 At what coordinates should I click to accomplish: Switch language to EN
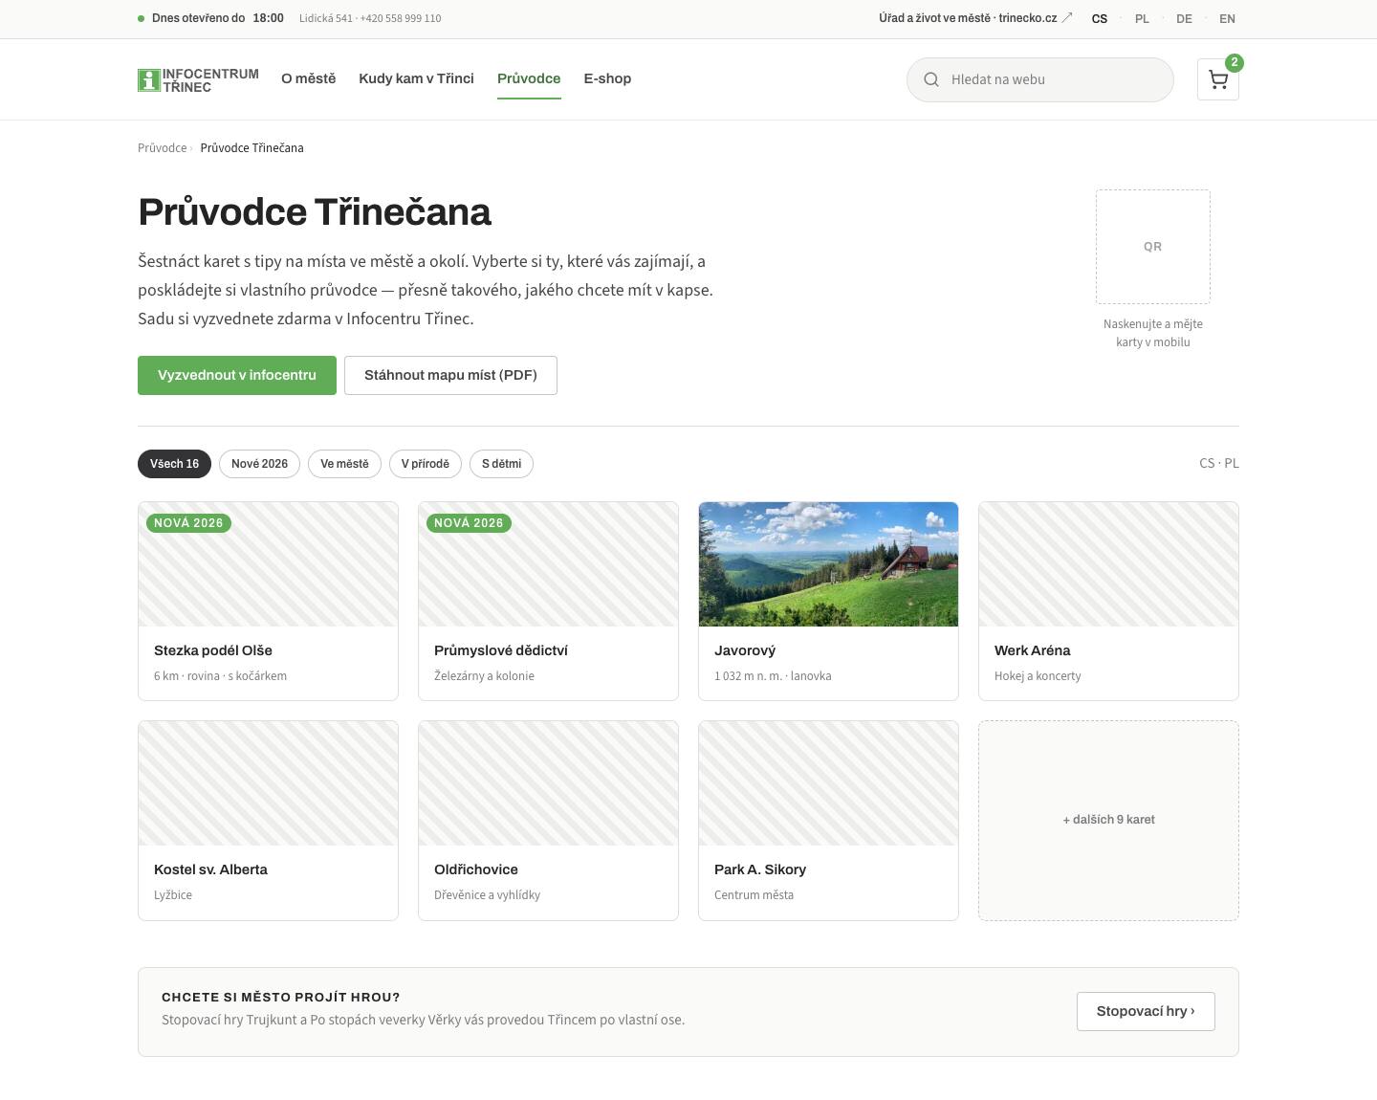(1227, 18)
